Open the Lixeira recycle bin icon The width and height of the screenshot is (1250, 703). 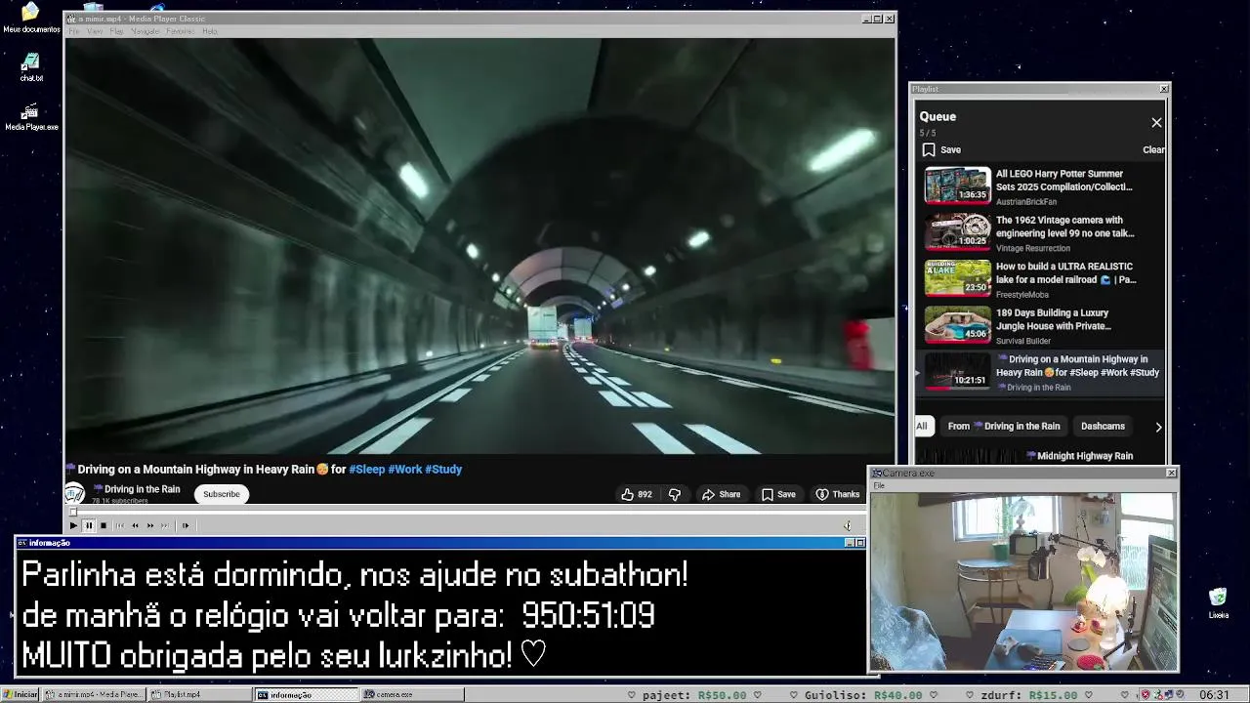click(x=1219, y=603)
